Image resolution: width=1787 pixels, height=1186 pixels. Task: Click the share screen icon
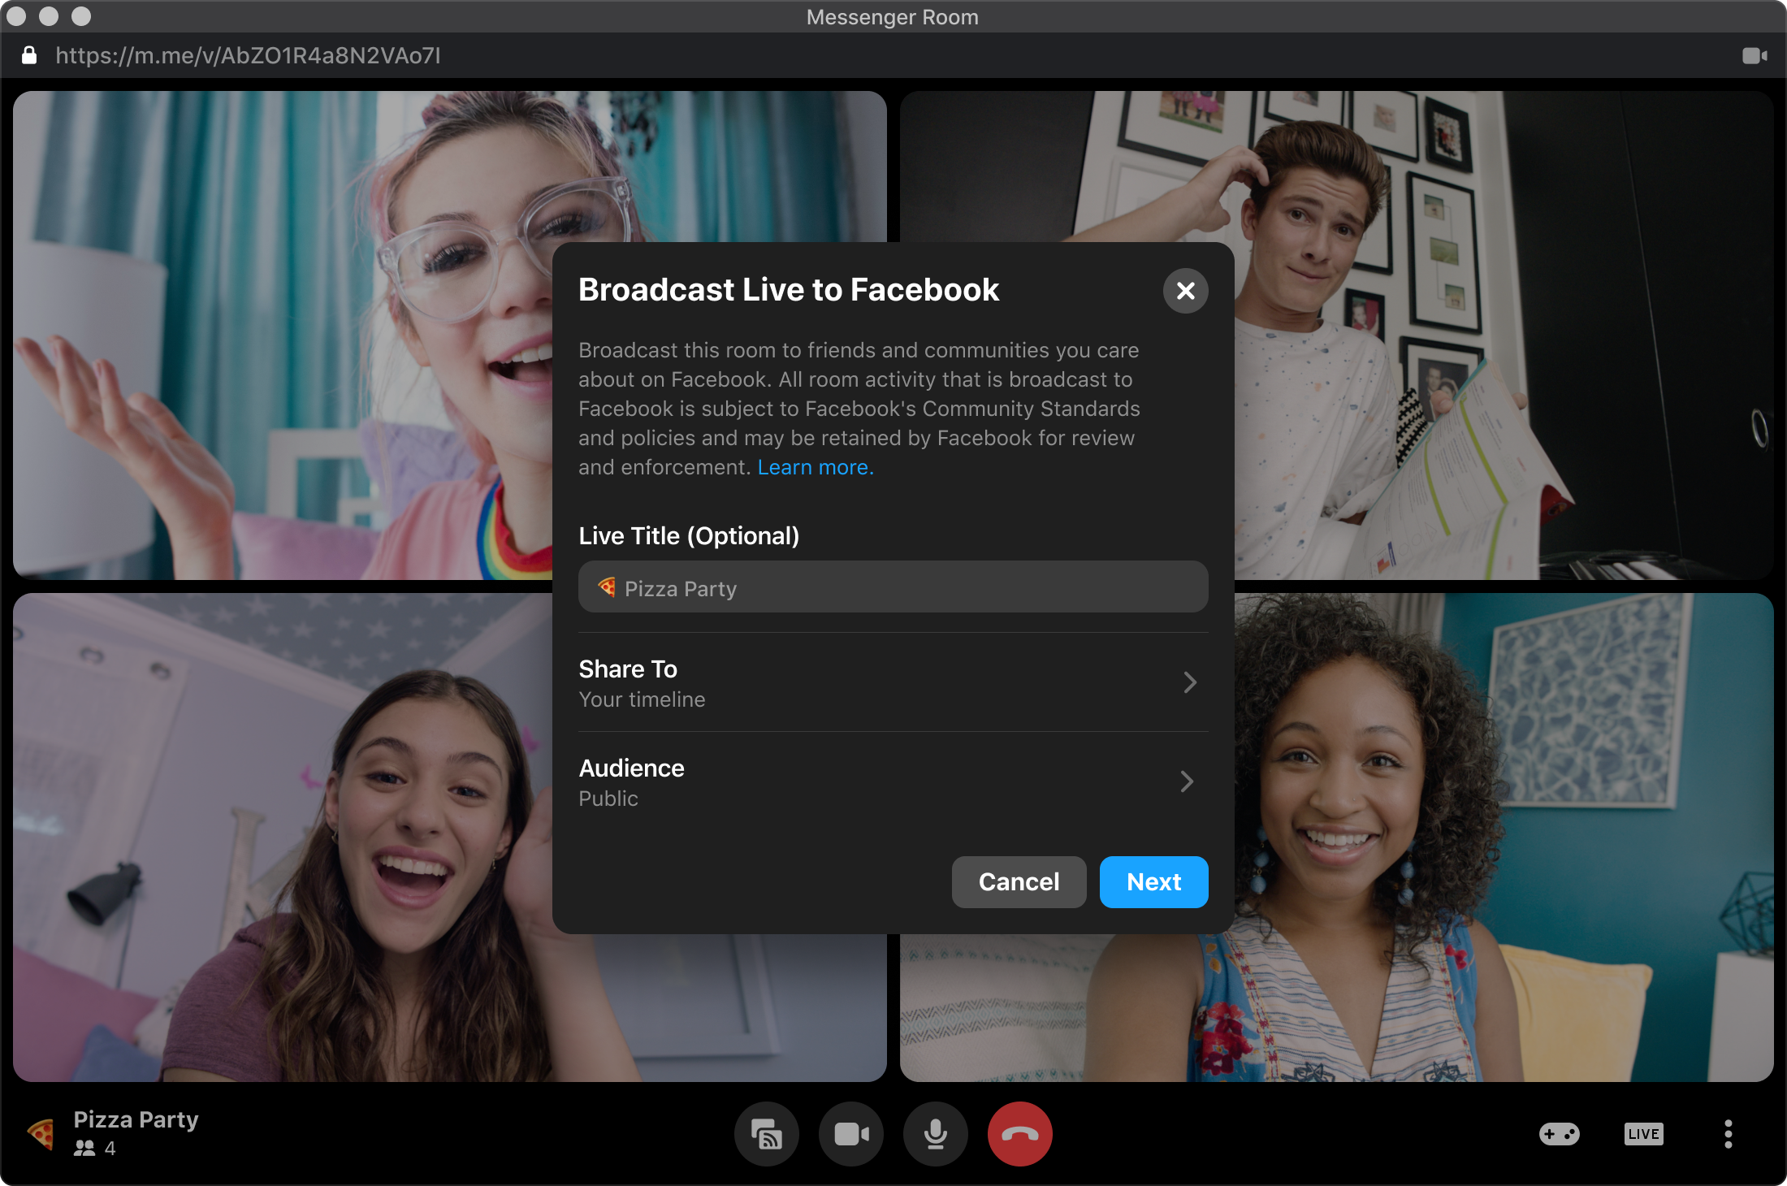[x=766, y=1134]
